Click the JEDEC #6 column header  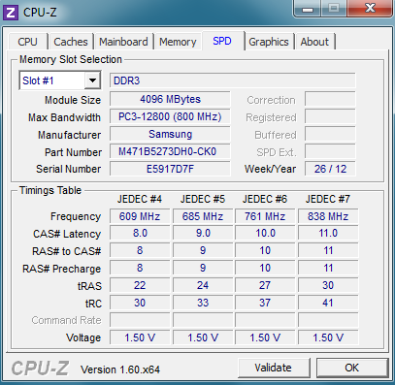[265, 199]
